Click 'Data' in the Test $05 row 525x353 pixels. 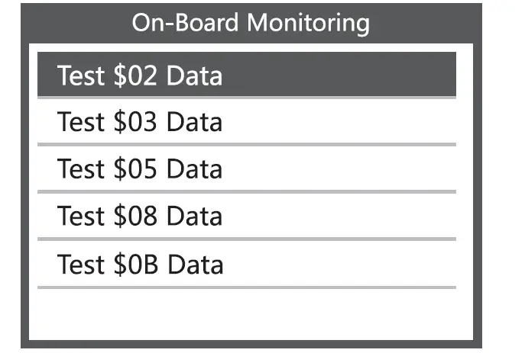194,168
